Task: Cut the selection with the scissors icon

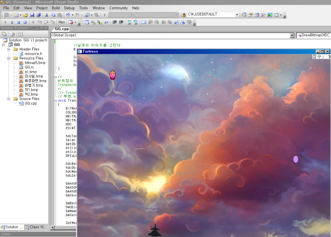Action: click(47, 15)
